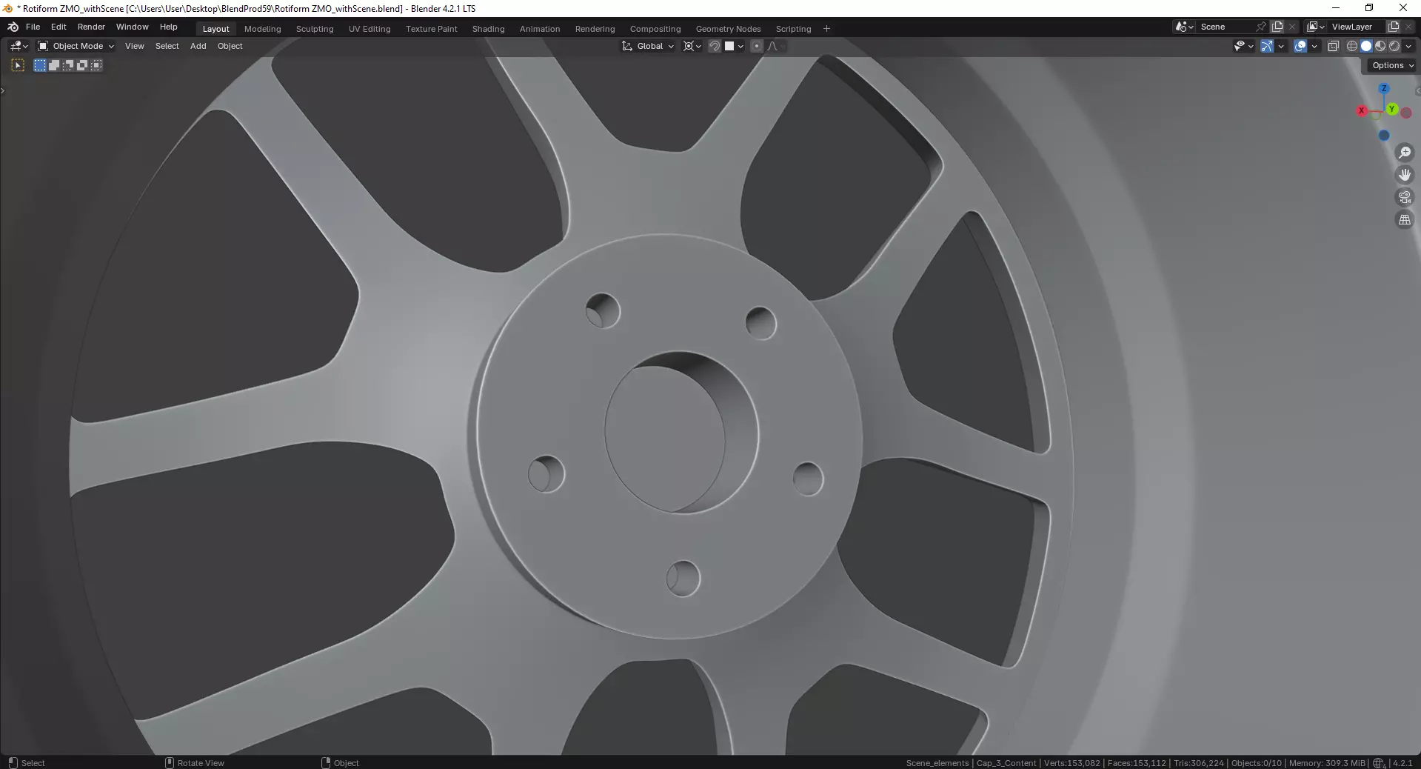1421x769 pixels.
Task: Switch to the Shading workspace tab
Action: point(489,29)
